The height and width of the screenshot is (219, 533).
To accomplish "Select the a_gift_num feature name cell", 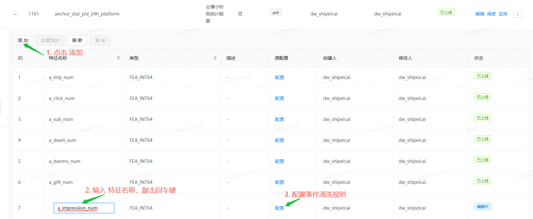I will click(61, 182).
